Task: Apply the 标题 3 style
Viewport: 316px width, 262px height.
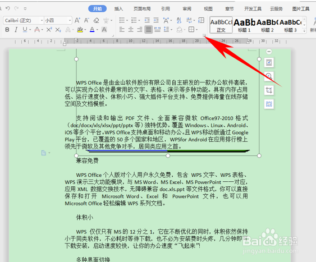Action: click(x=290, y=25)
